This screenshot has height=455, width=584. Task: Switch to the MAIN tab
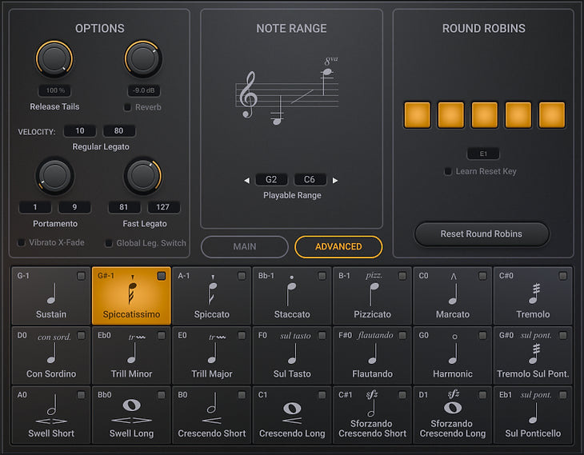click(x=245, y=247)
